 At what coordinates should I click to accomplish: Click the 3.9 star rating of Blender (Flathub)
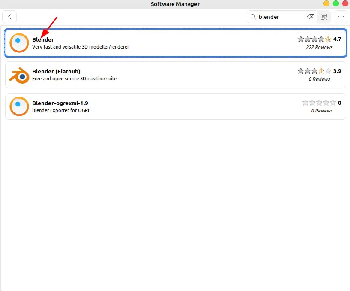point(314,71)
